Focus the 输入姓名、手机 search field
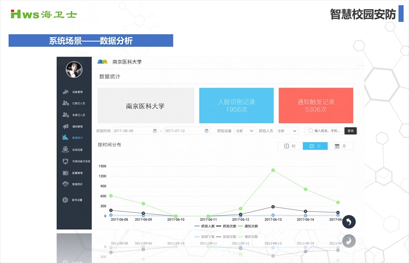 pyautogui.click(x=323, y=131)
